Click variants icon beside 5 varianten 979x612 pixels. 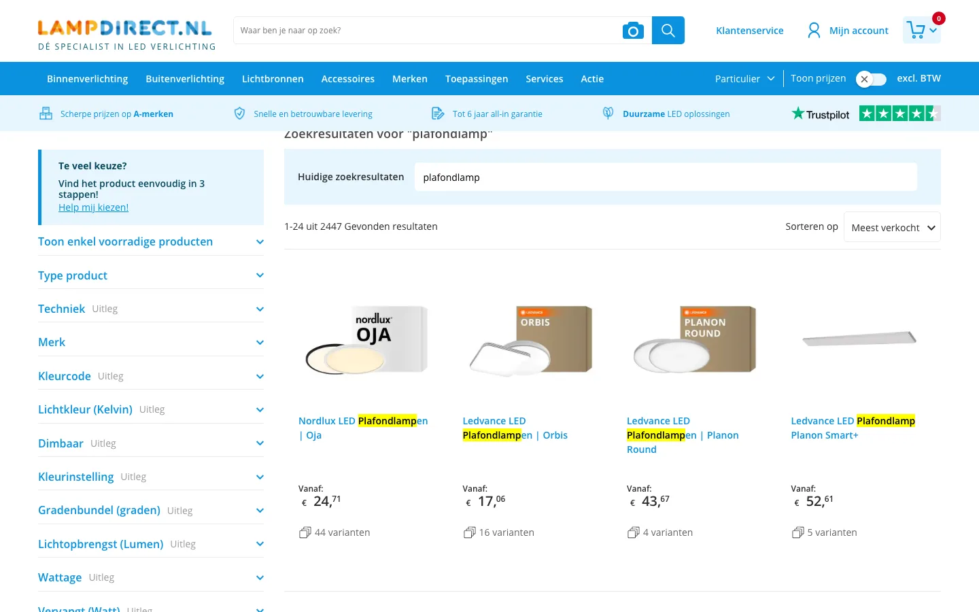(x=797, y=532)
